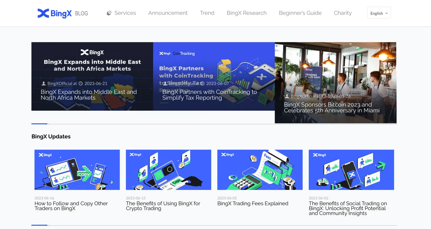This screenshot has height=229, width=431.
Task: Click the date 2023-06-05
Action: [x=227, y=198]
